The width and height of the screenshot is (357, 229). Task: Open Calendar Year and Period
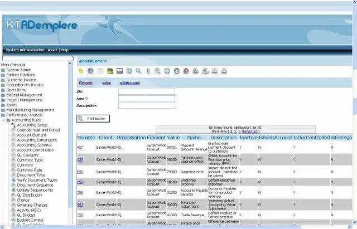click(38, 130)
